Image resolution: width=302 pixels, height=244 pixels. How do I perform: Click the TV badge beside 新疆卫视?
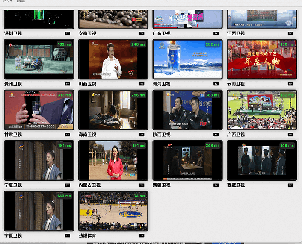coord(216,185)
